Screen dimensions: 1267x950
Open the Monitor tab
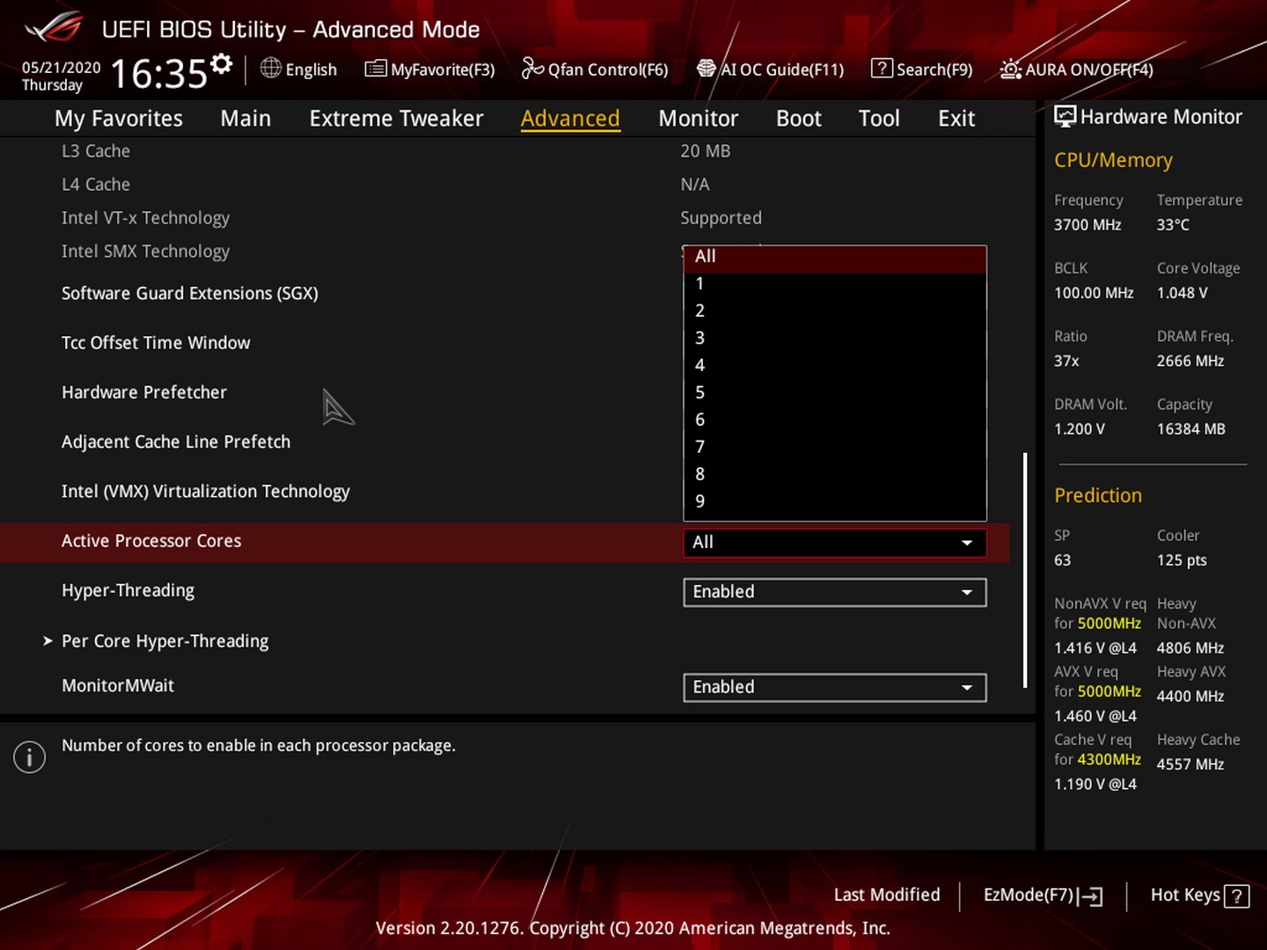coord(699,118)
